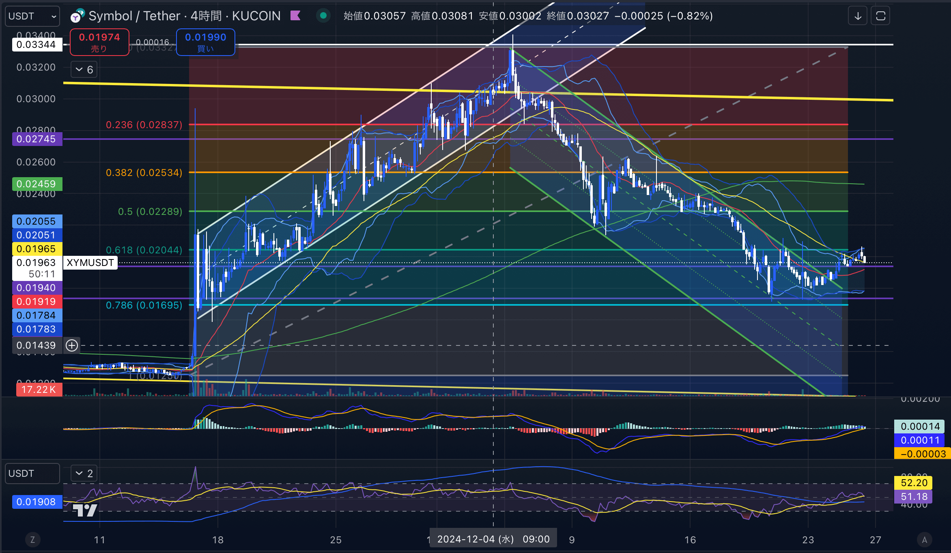Click the blue 0.01990 buy button
Screen dimensions: 951x553
coord(206,42)
